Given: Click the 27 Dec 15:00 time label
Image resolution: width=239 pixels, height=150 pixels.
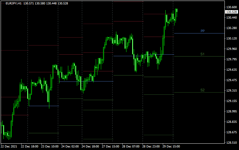Looking at the screenshot, I should click(x=111, y=147).
